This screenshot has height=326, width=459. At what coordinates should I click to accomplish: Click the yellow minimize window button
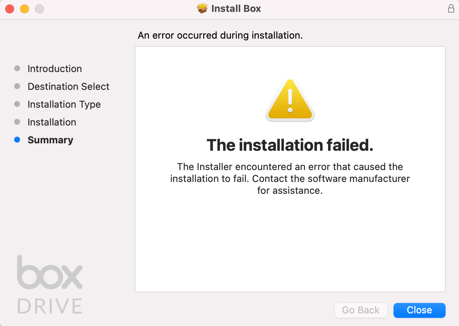coord(25,9)
